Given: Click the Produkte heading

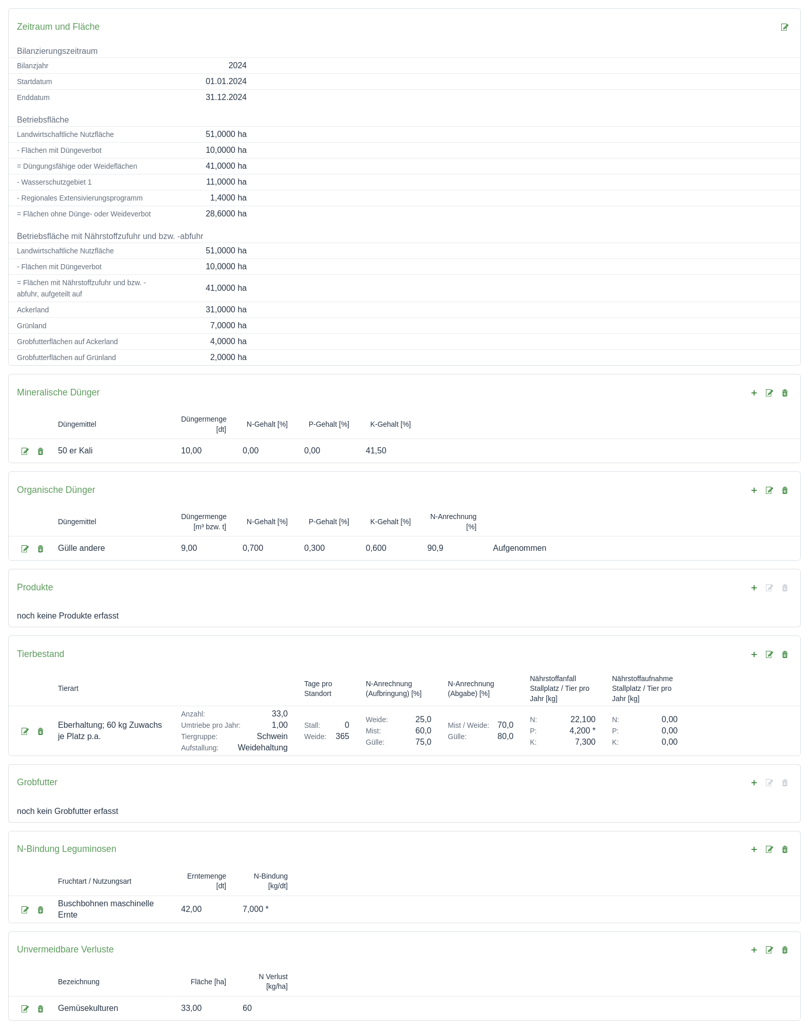Looking at the screenshot, I should [35, 587].
